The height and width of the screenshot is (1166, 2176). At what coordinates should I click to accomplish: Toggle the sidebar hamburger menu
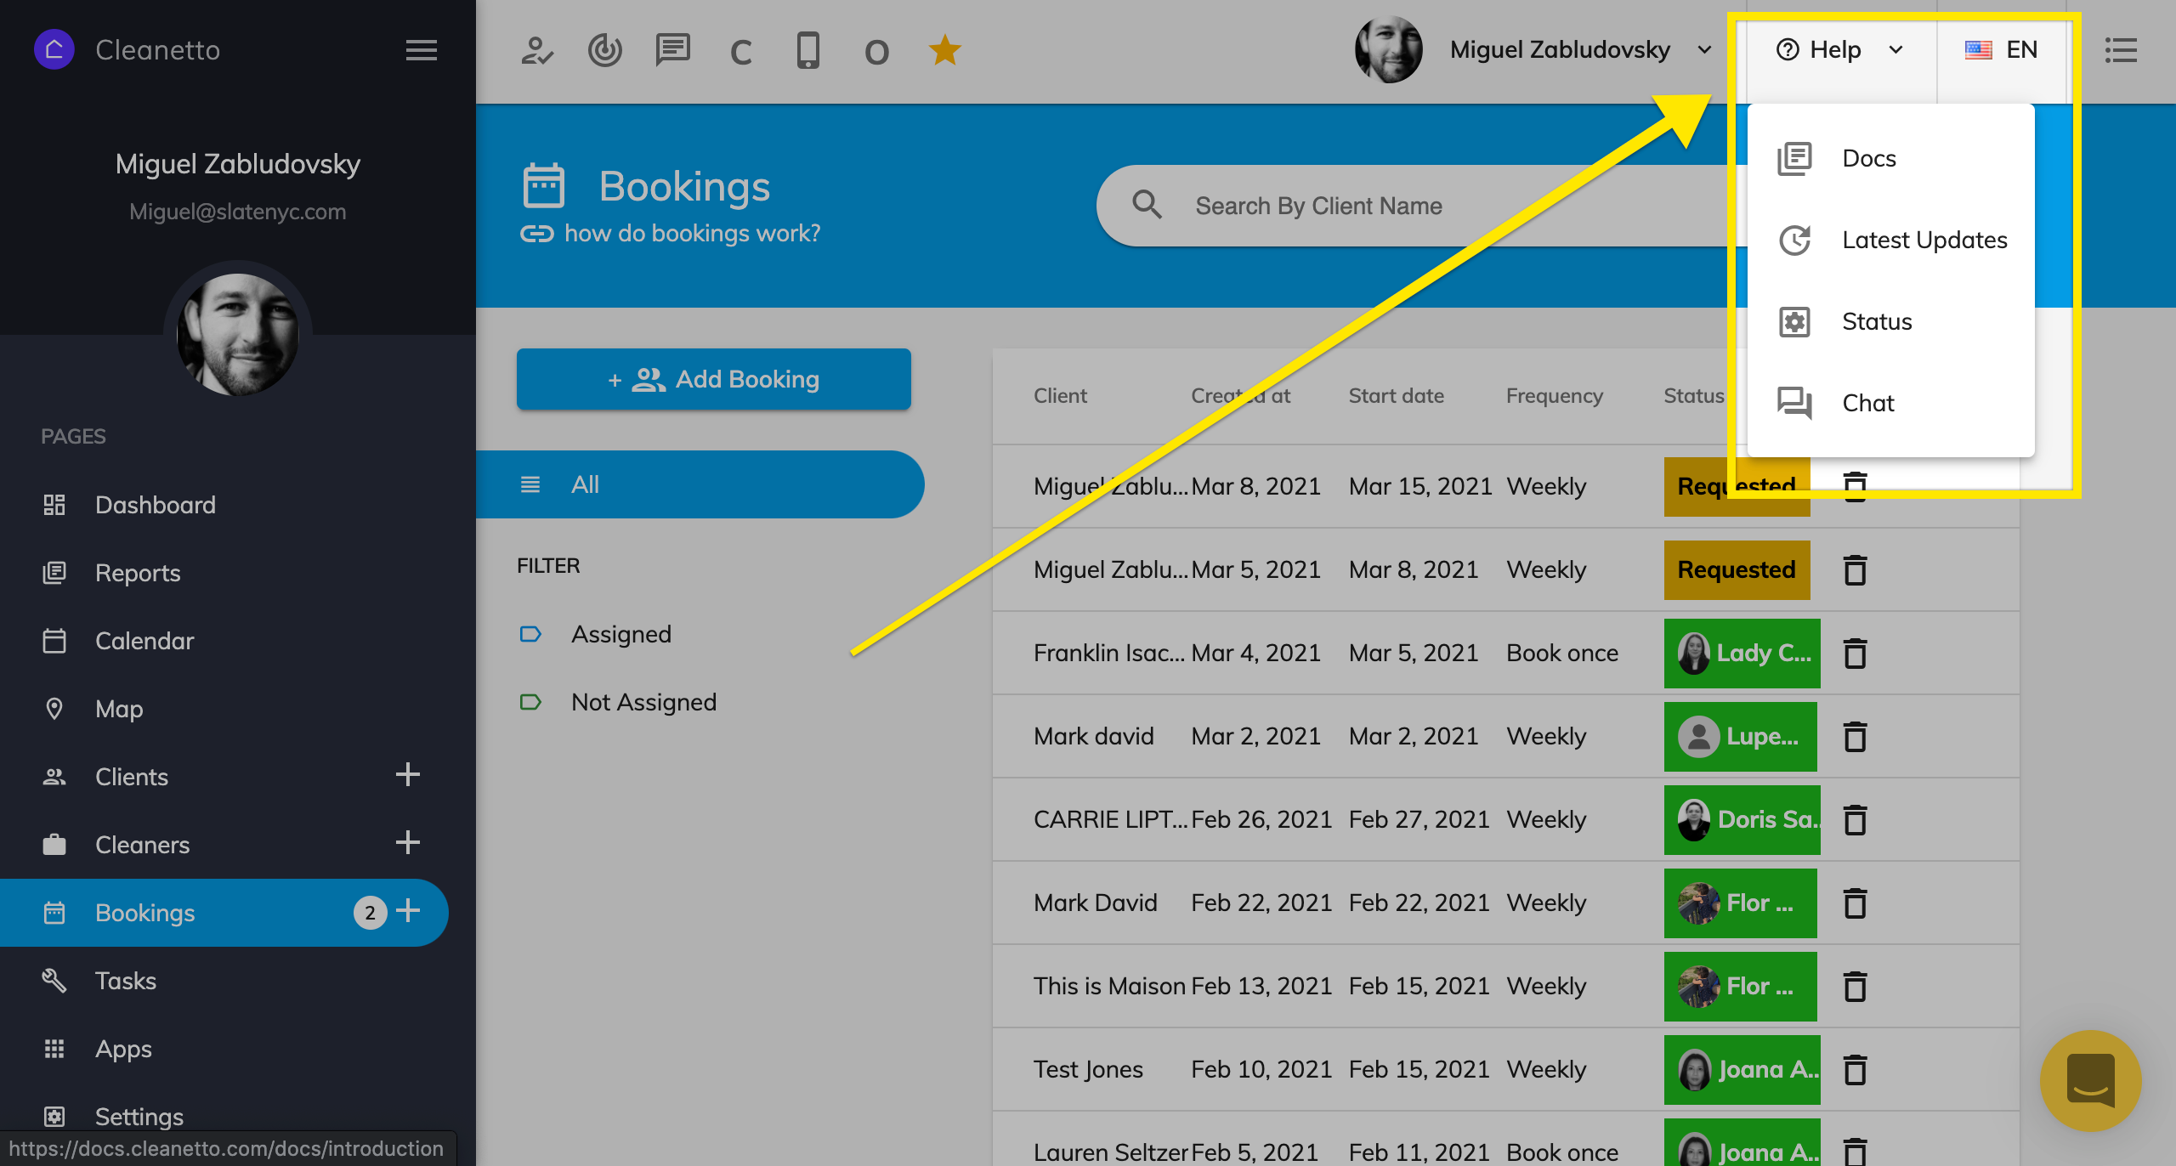click(x=421, y=50)
